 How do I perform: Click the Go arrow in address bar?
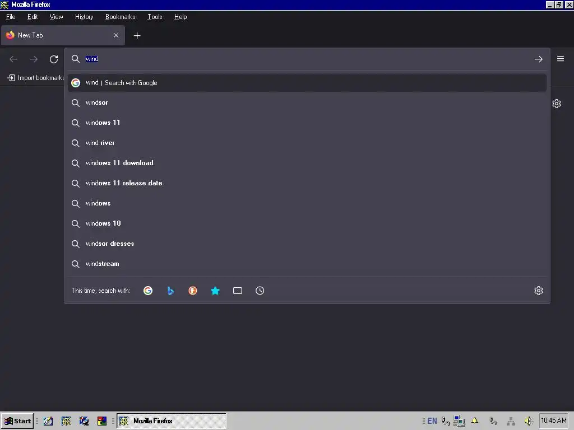coord(538,59)
